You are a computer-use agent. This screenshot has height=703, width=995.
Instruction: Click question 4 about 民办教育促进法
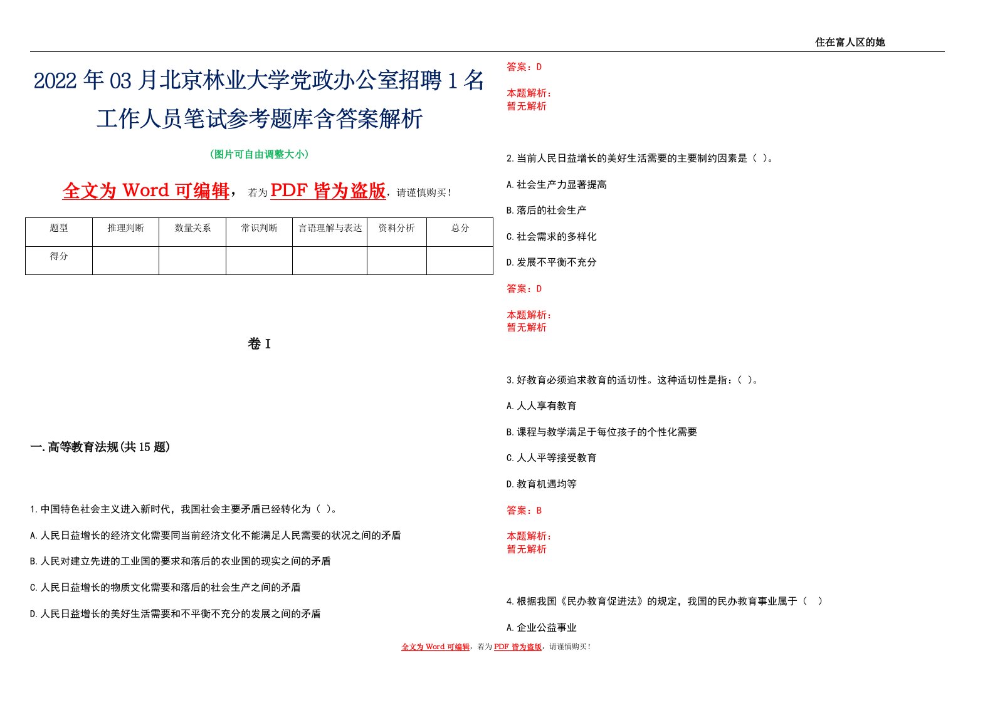point(665,601)
